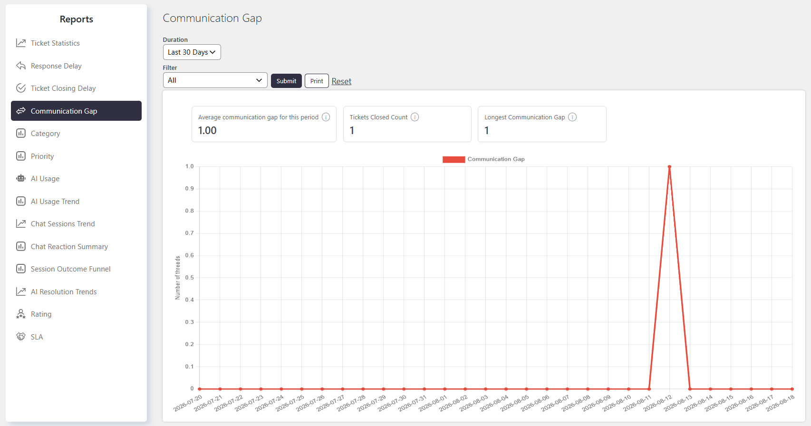Click the Chat Sessions Trend line icon
The height and width of the screenshot is (426, 811).
point(21,223)
